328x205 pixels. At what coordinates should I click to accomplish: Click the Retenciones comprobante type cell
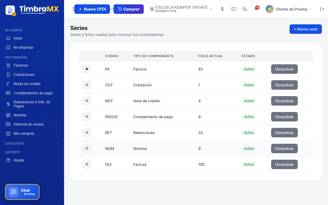144,133
